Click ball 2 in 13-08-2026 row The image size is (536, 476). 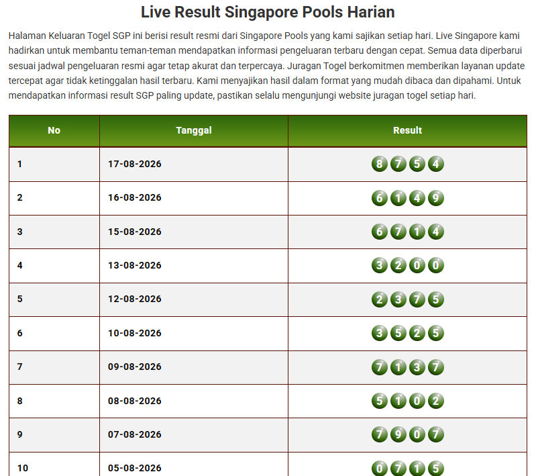[x=398, y=265]
